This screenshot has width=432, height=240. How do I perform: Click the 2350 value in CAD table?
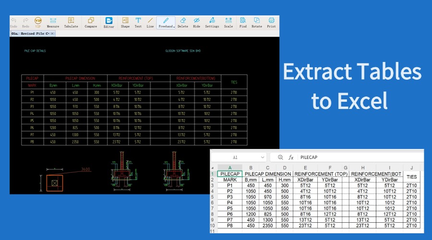pos(75,142)
